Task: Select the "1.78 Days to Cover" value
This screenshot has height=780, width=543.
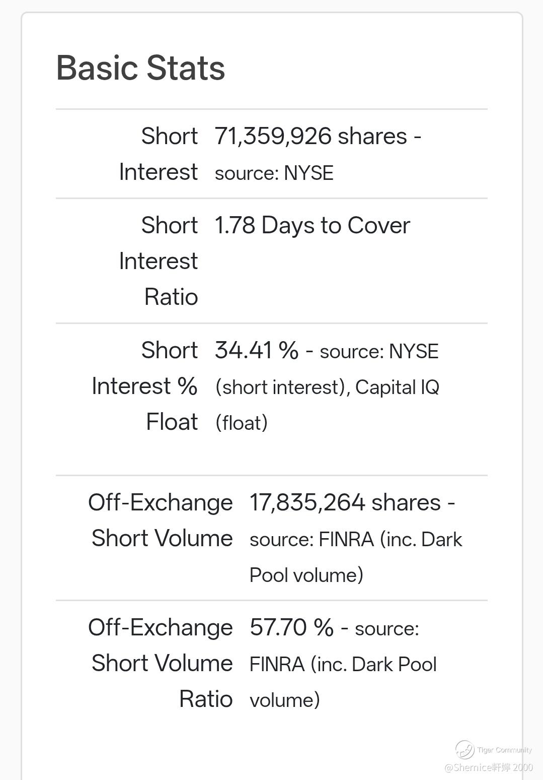Action: pyautogui.click(x=312, y=225)
